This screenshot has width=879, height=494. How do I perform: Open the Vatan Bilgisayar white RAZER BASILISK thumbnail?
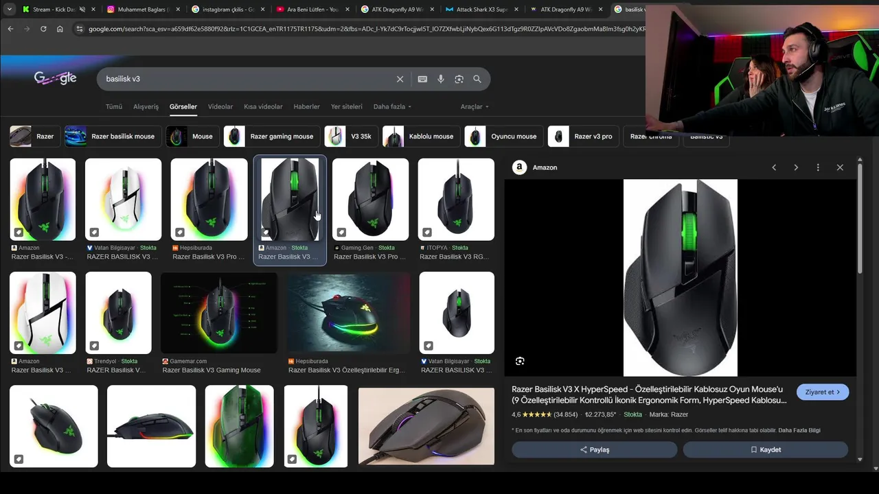(x=123, y=200)
